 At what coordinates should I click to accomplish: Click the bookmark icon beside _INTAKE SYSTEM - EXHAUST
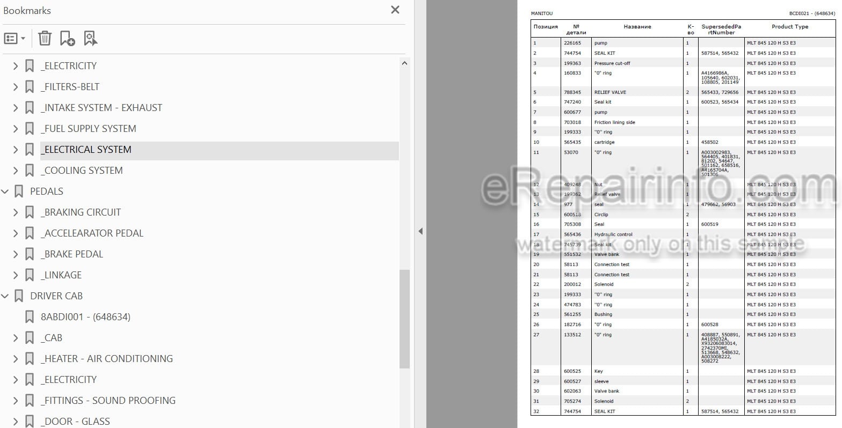pyautogui.click(x=30, y=108)
